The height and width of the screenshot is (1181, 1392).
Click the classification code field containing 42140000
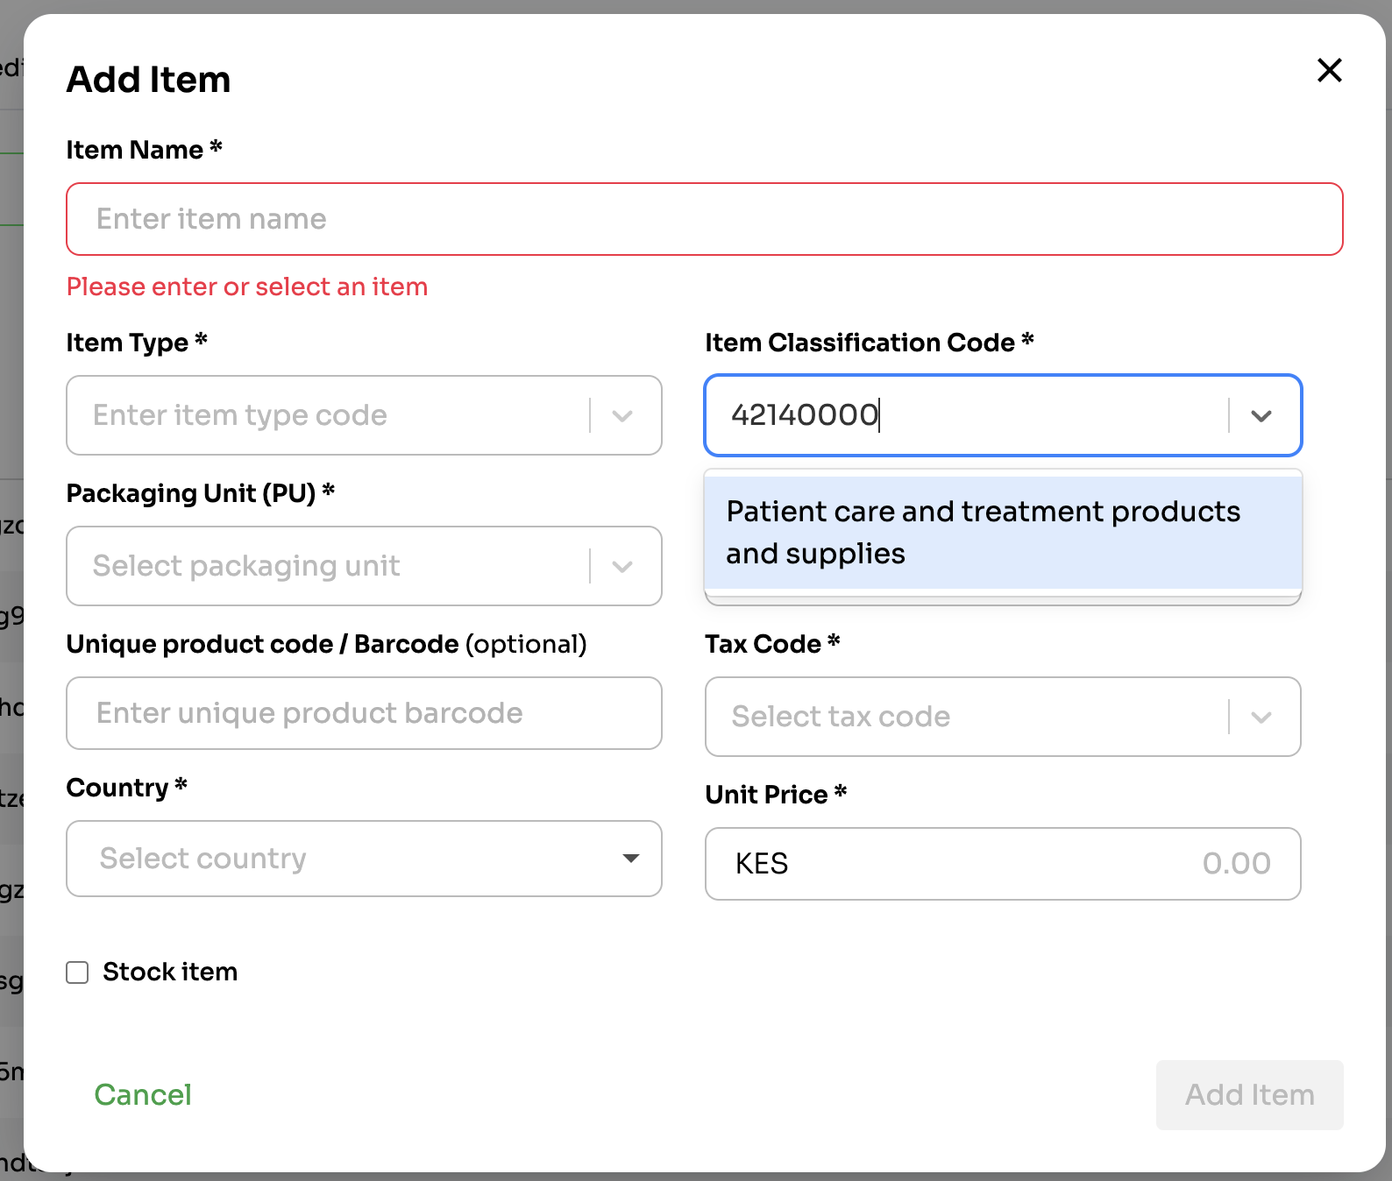[x=964, y=415]
